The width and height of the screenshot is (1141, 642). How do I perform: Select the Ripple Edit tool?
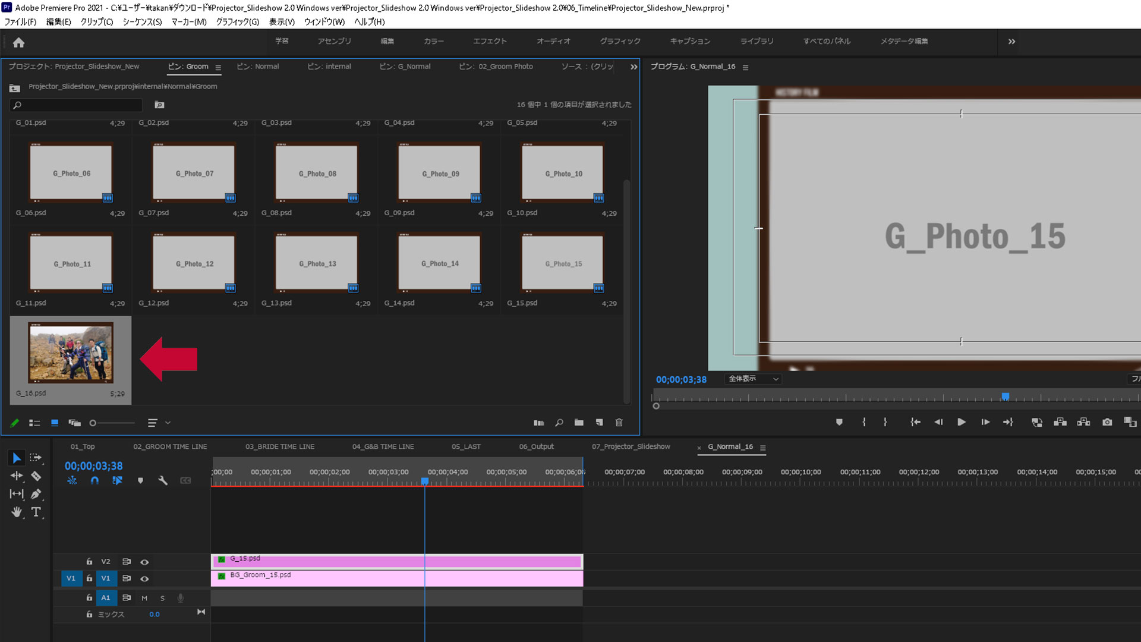click(x=17, y=476)
